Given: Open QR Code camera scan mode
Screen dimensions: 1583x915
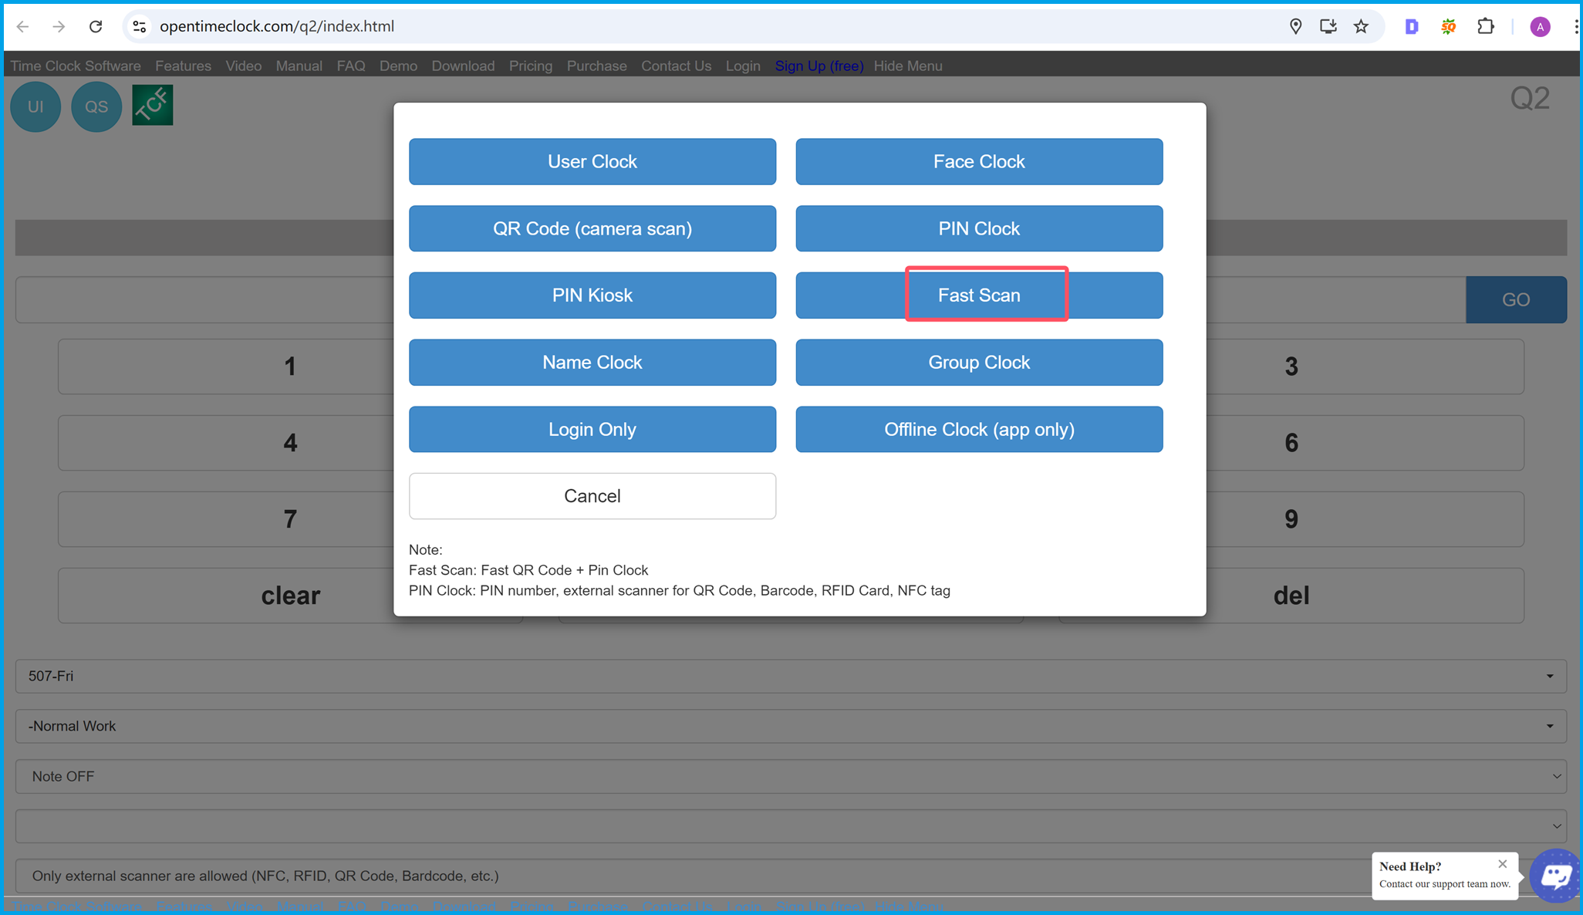Looking at the screenshot, I should (591, 228).
